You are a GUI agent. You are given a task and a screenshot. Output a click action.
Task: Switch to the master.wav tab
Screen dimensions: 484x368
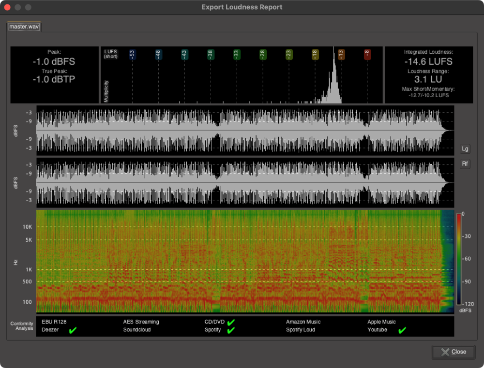tap(24, 27)
